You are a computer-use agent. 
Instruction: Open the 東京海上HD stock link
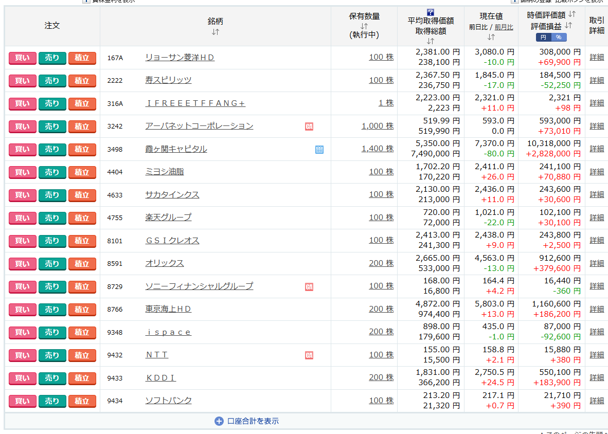[168, 309]
